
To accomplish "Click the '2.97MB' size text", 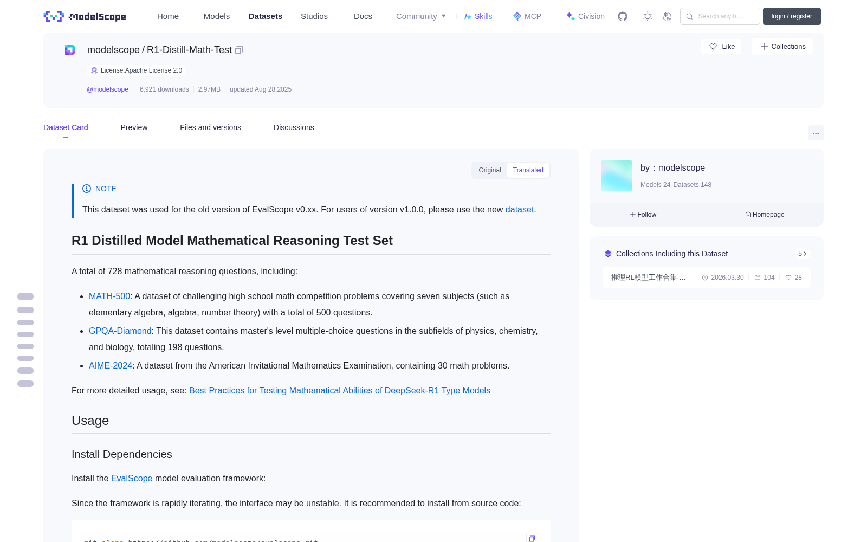I will click(x=209, y=89).
